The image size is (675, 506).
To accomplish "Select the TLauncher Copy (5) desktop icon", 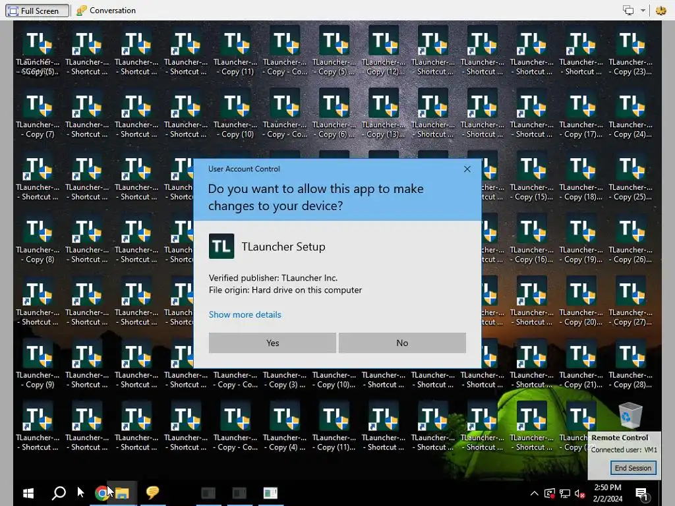I will (334, 51).
